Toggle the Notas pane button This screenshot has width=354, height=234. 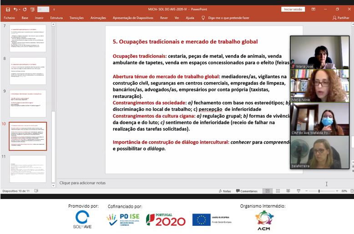coord(225,191)
